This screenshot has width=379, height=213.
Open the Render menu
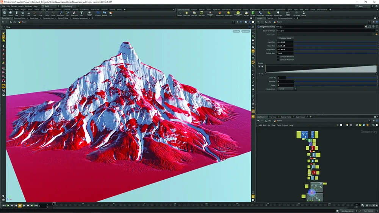[14, 6]
